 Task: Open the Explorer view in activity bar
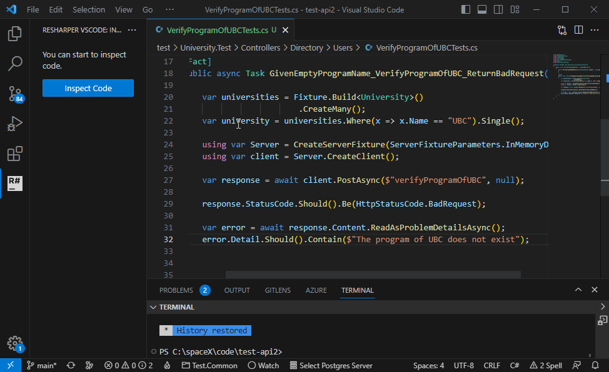point(15,34)
